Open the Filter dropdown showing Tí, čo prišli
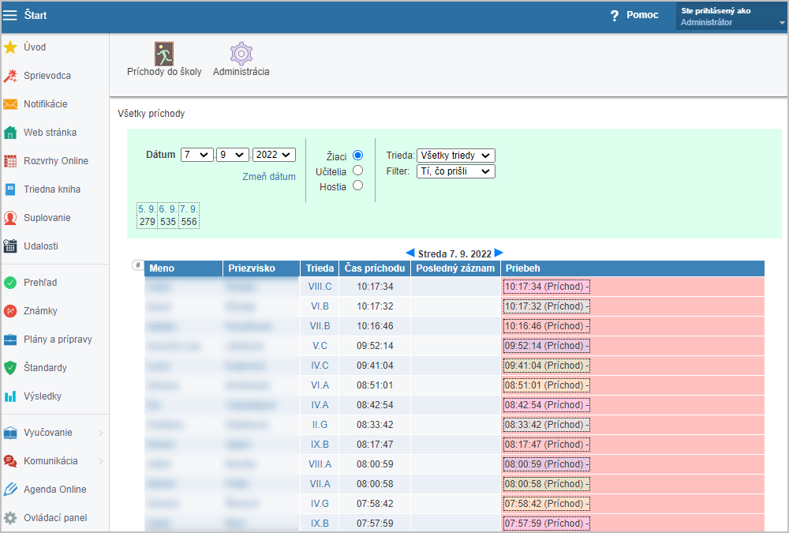This screenshot has width=789, height=533. pos(455,171)
